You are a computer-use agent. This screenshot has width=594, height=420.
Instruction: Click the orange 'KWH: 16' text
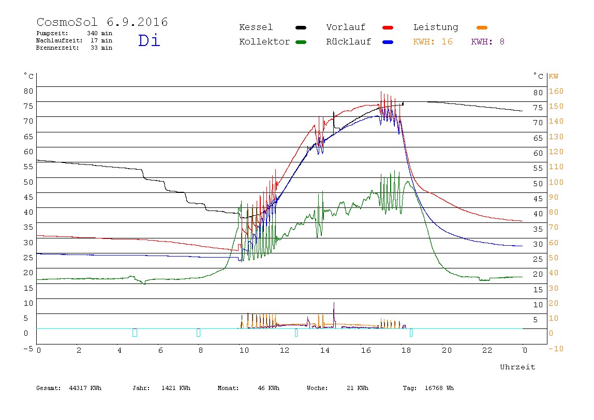tap(433, 42)
